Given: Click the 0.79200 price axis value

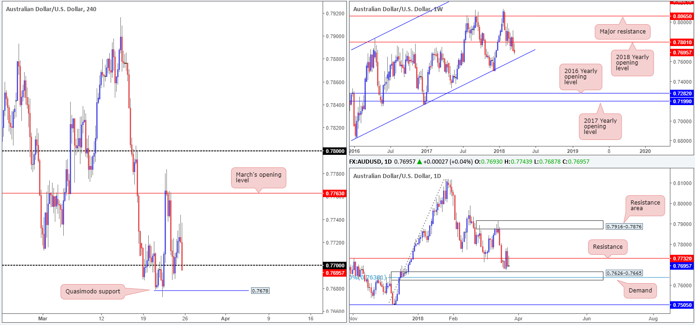Looking at the screenshot, I should coord(335,13).
